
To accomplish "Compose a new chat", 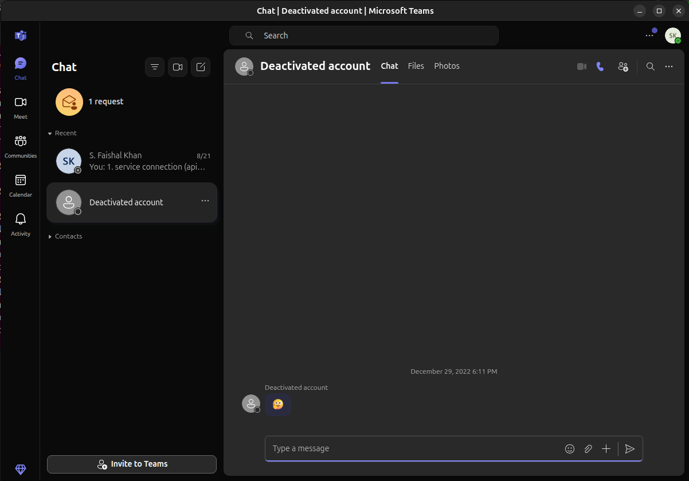I will click(200, 67).
